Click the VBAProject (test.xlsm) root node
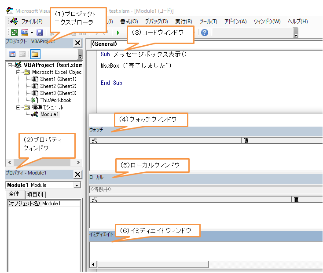The width and height of the screenshot is (323, 273). click(53, 65)
